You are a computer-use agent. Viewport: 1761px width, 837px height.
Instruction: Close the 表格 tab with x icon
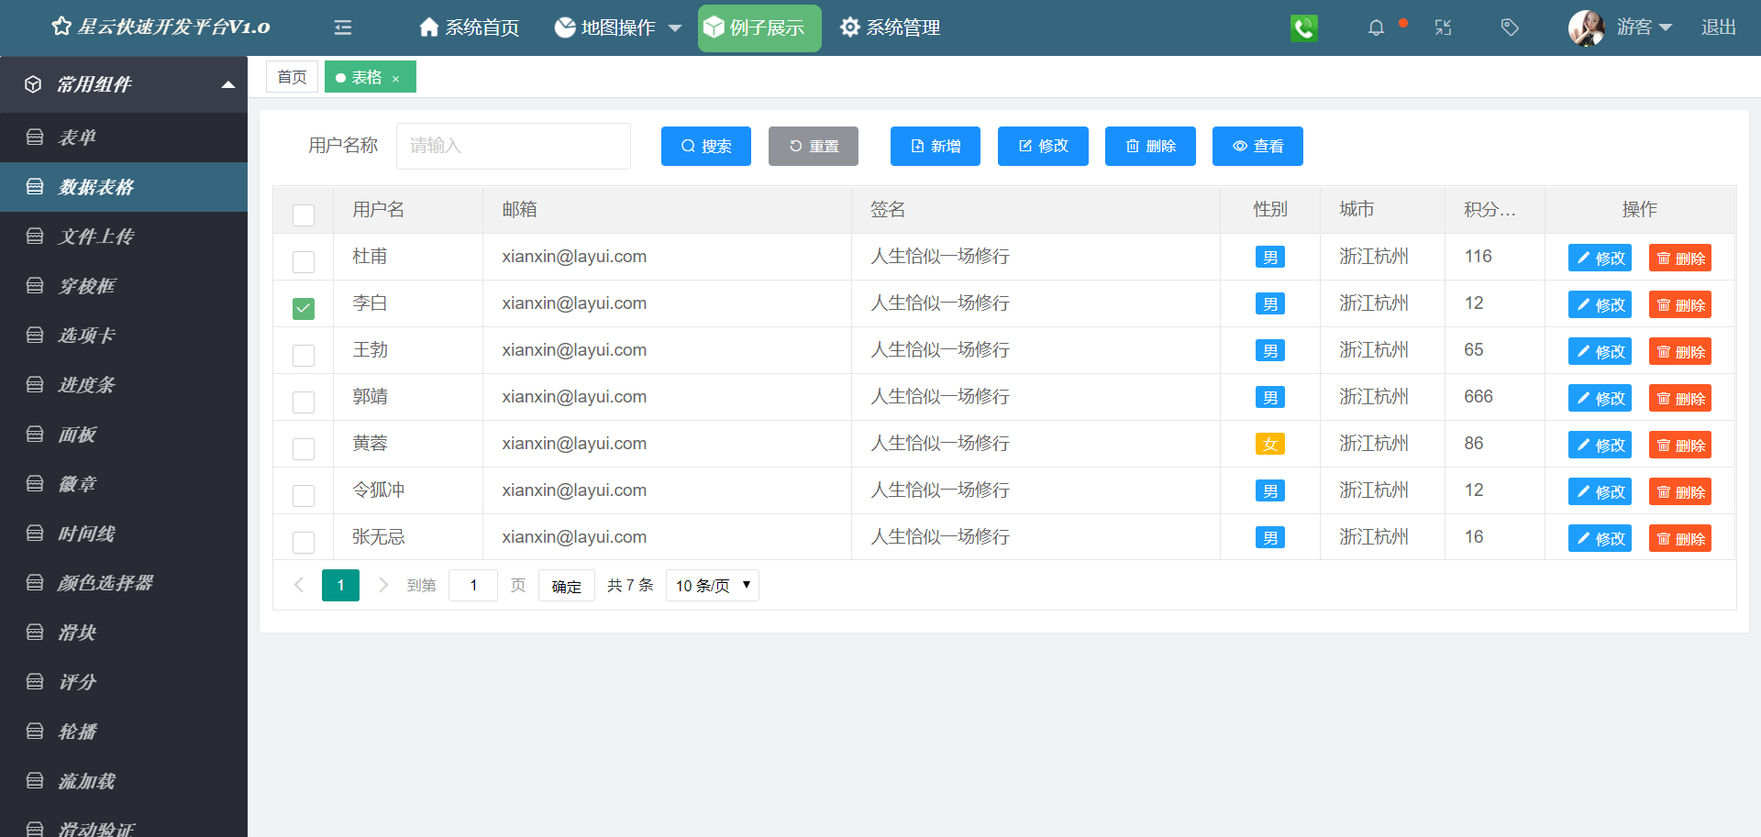[x=396, y=79]
